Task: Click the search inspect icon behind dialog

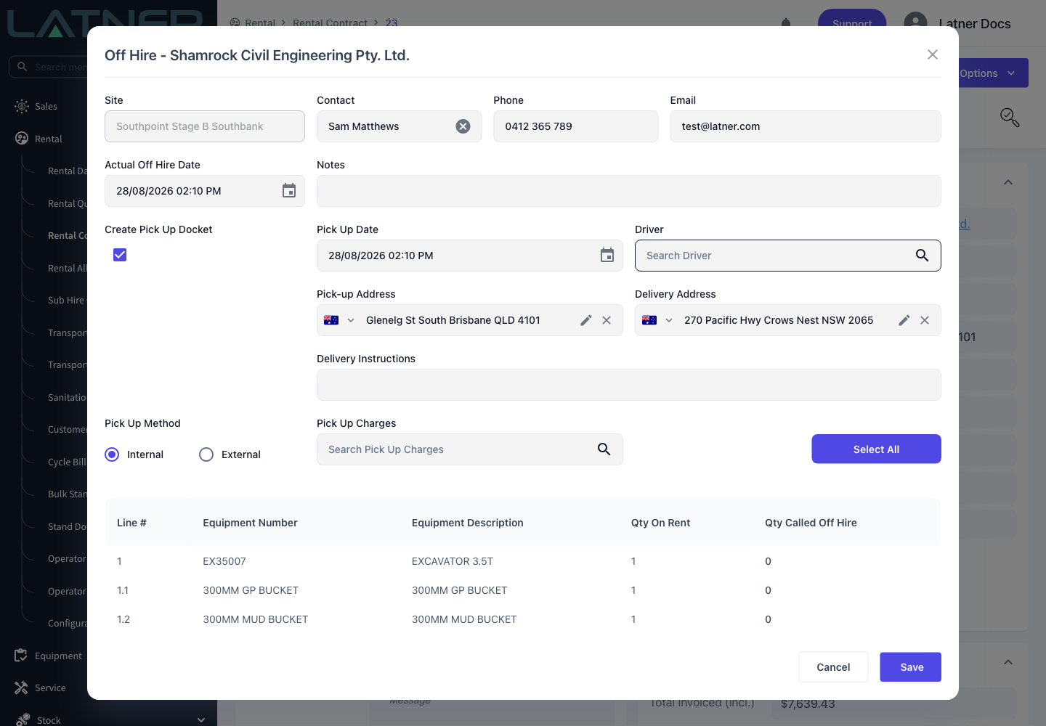Action: coord(1010,118)
